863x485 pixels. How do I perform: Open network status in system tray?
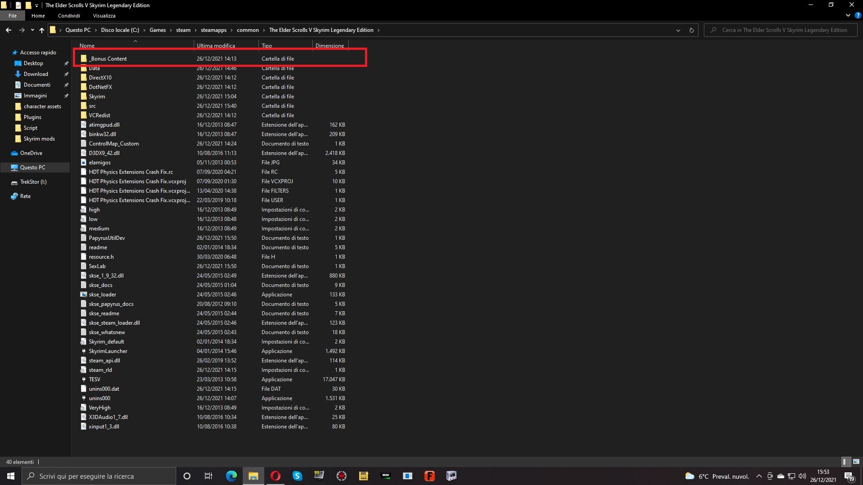pos(792,476)
